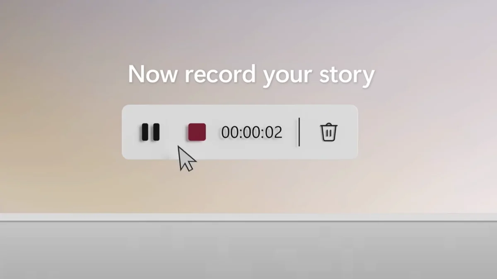
Task: Select the vertical divider before the trash icon
Action: (x=299, y=132)
